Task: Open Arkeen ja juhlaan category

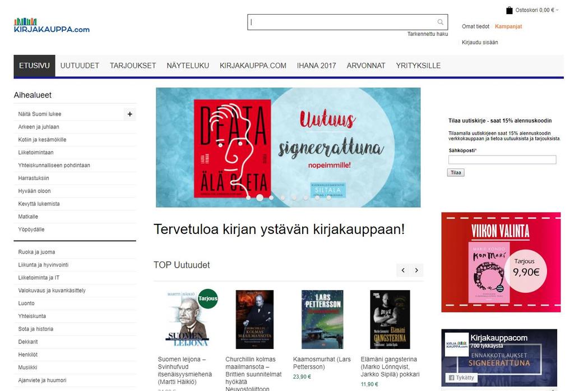Action: 39,127
